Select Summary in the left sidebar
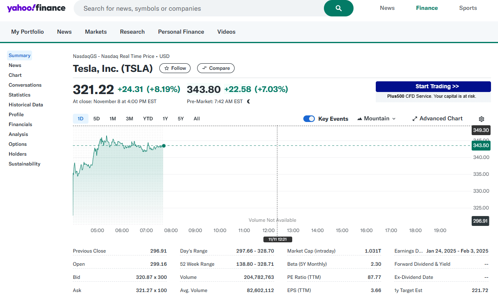The height and width of the screenshot is (299, 498). pos(20,55)
